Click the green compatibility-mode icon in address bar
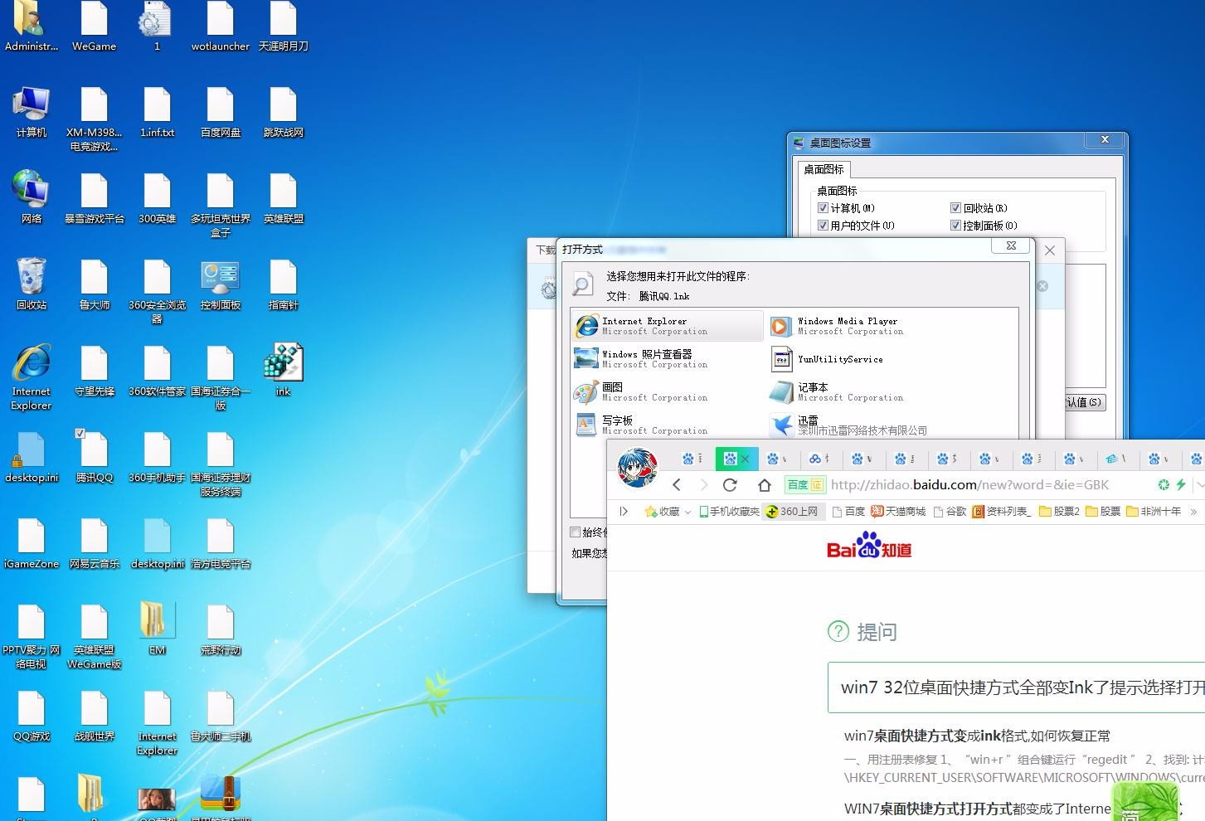The height and width of the screenshot is (821, 1205). (1164, 485)
